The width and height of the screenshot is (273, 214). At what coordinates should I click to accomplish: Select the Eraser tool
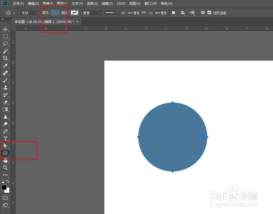(x=5, y=102)
